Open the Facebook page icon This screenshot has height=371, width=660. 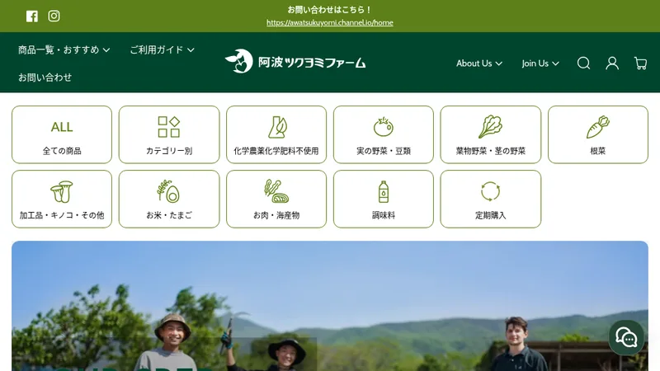click(x=32, y=16)
